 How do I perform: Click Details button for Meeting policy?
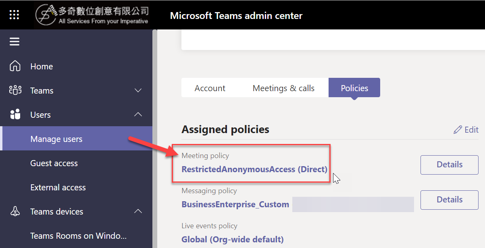(x=450, y=165)
